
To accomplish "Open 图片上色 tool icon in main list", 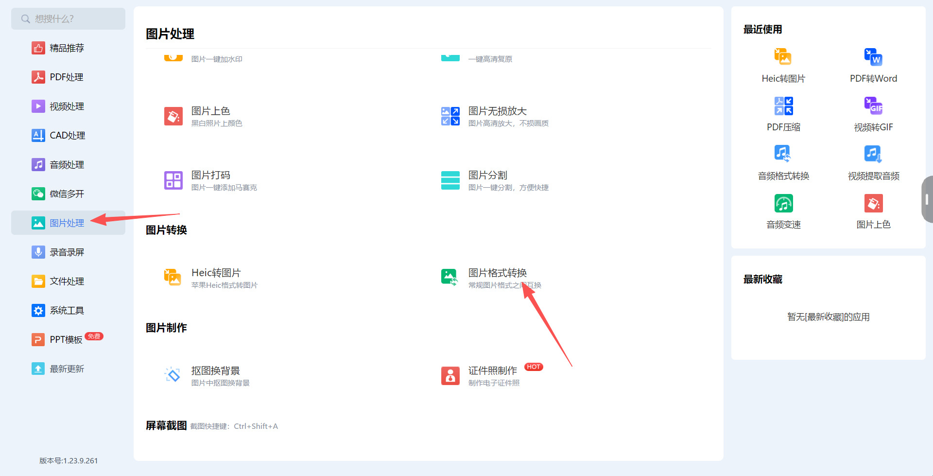I will click(x=173, y=116).
